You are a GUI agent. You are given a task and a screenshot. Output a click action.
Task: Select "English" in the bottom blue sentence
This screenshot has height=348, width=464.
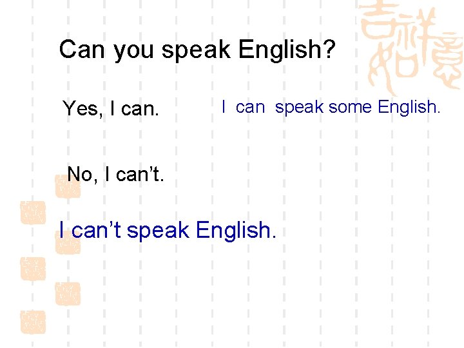click(233, 231)
